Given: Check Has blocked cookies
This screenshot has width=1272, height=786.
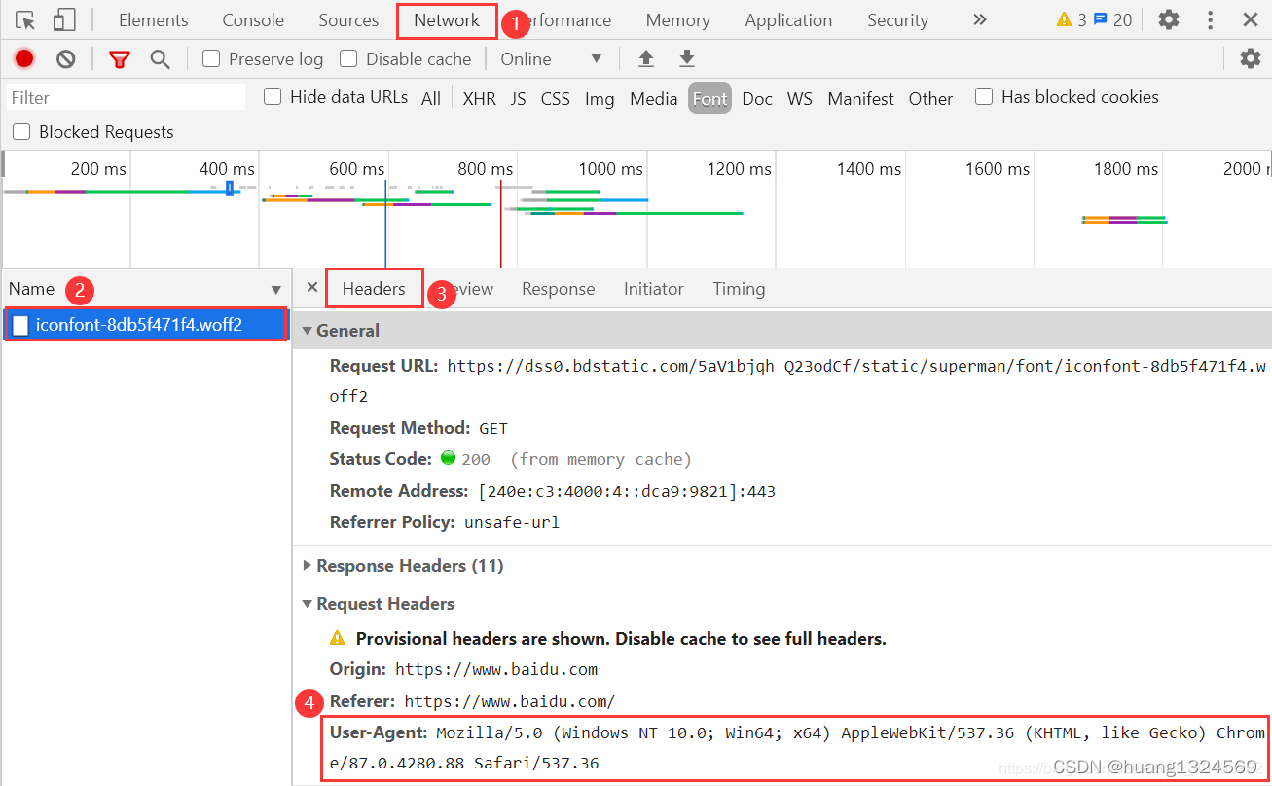Looking at the screenshot, I should click(984, 96).
